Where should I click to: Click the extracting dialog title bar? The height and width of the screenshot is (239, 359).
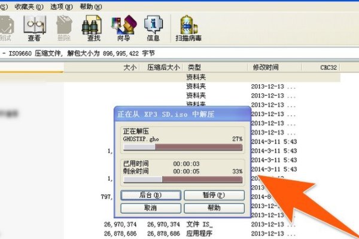(x=182, y=114)
